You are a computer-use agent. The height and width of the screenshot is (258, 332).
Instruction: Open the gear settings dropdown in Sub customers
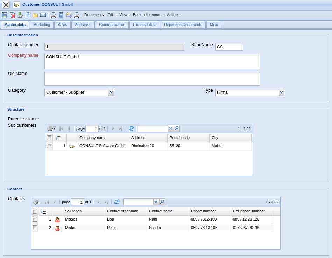(x=51, y=128)
